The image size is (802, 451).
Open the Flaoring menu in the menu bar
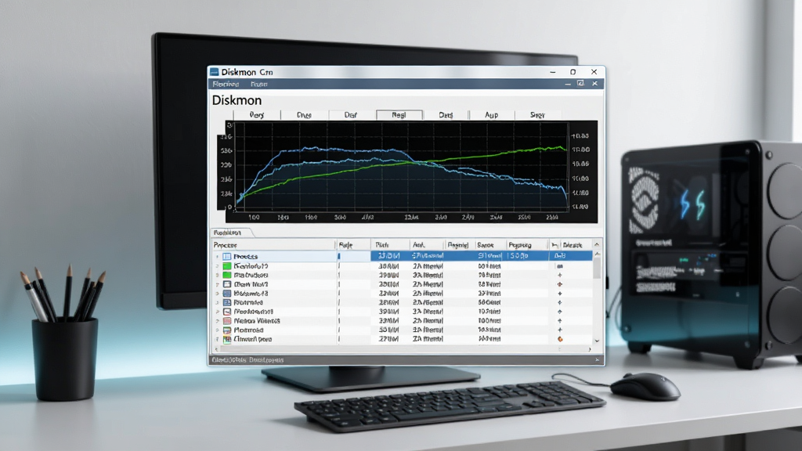[x=226, y=84]
